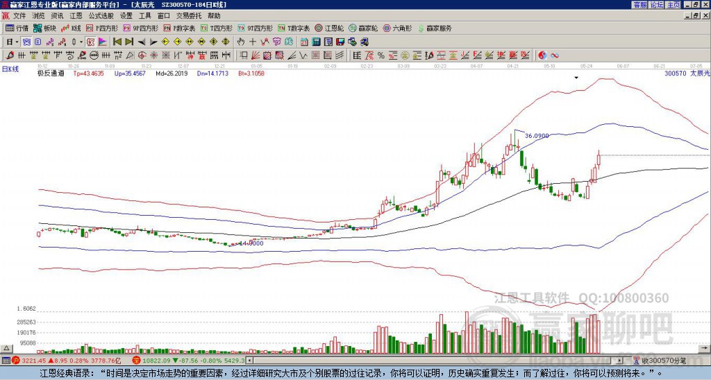
Task: Click the calendar date icon
Action: [304, 42]
